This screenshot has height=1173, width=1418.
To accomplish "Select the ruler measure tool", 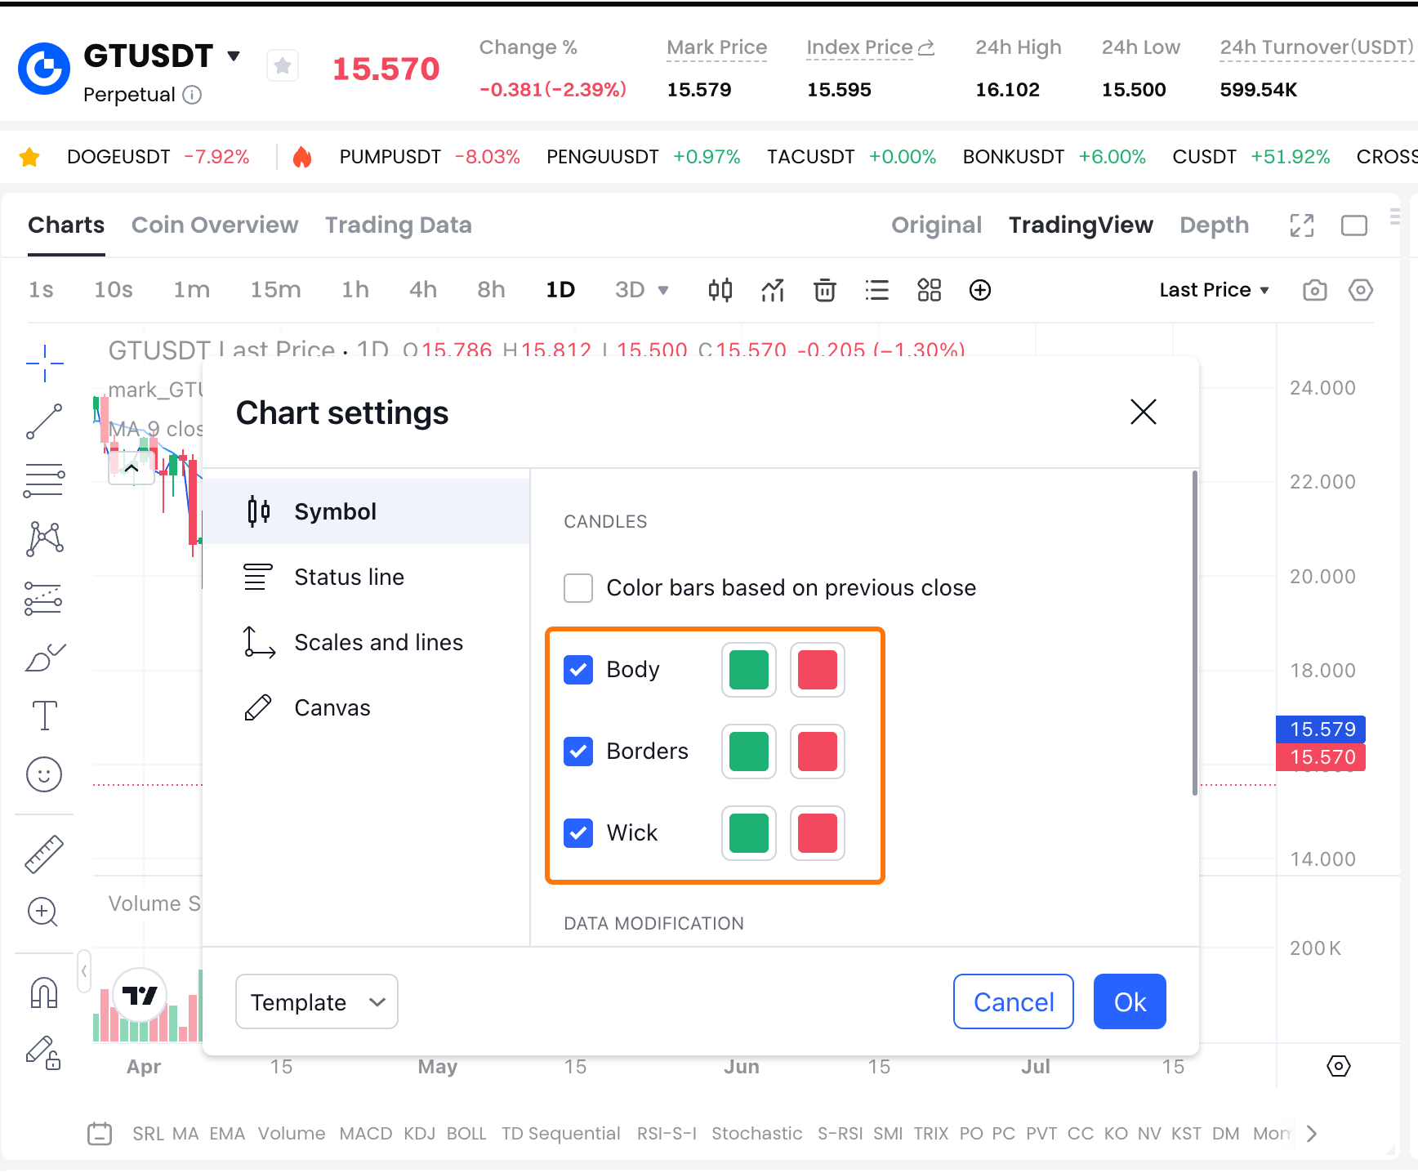I will point(44,854).
